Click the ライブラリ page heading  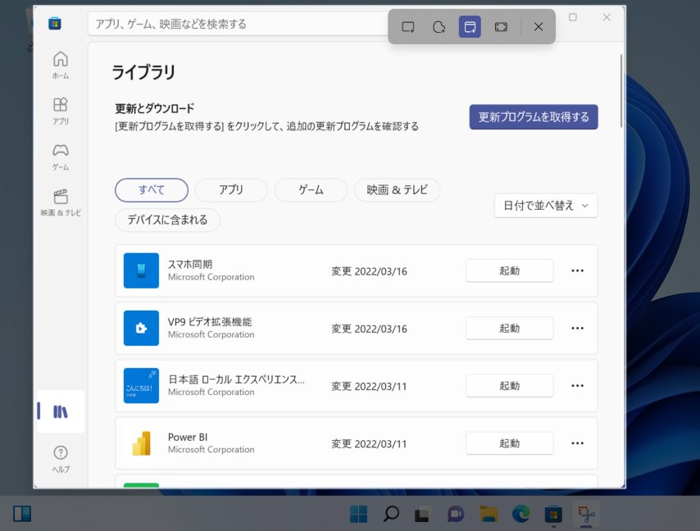pos(143,72)
